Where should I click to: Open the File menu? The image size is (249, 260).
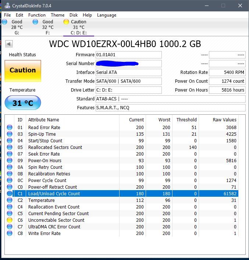(7, 15)
